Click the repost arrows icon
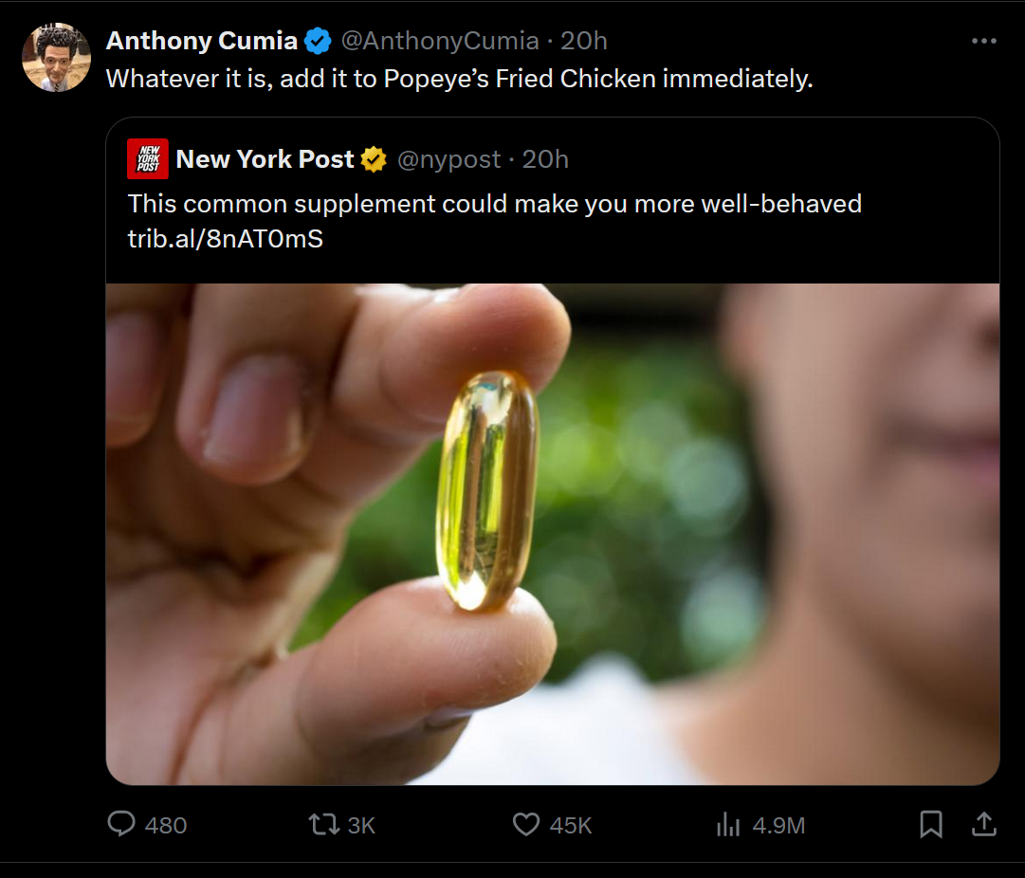1025x878 pixels. [323, 824]
